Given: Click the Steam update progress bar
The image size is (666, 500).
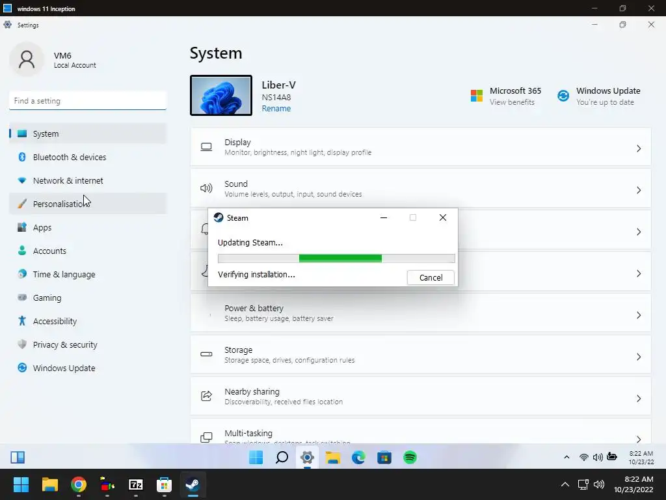Looking at the screenshot, I should 336,258.
